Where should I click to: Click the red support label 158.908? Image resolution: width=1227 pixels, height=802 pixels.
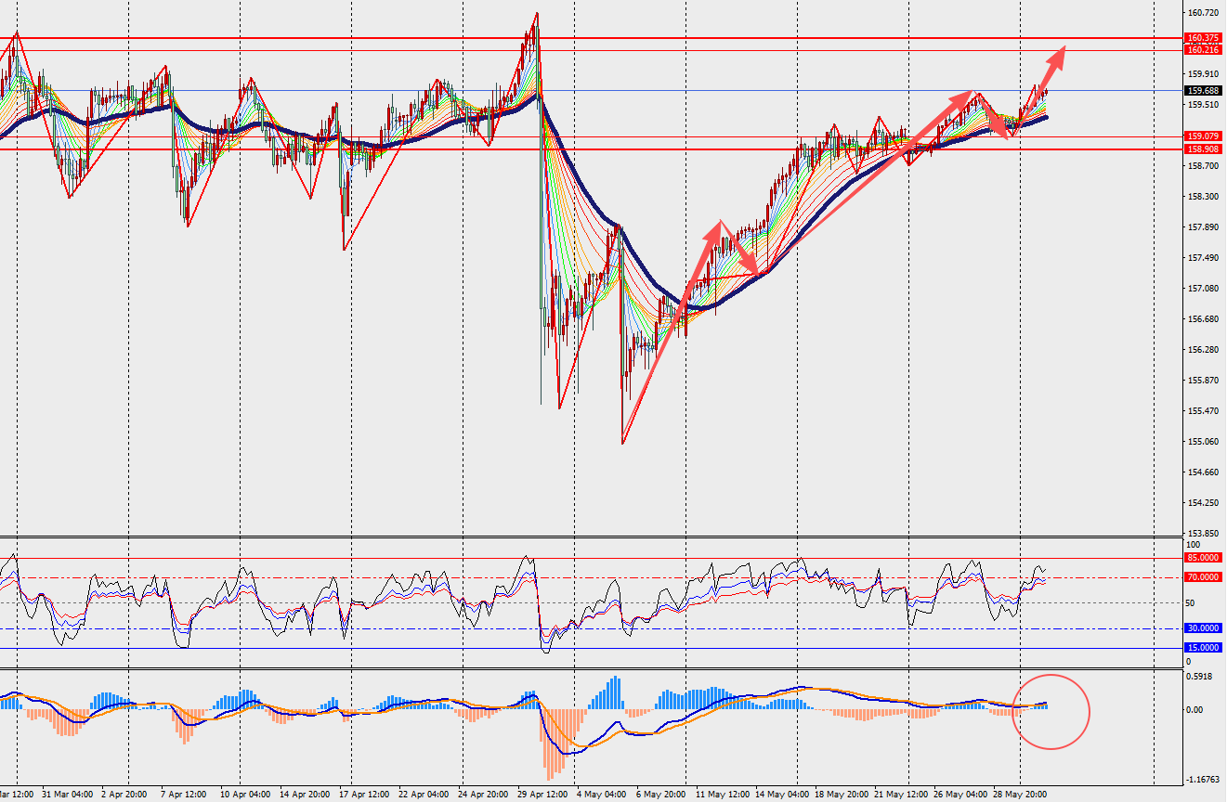click(x=1204, y=149)
